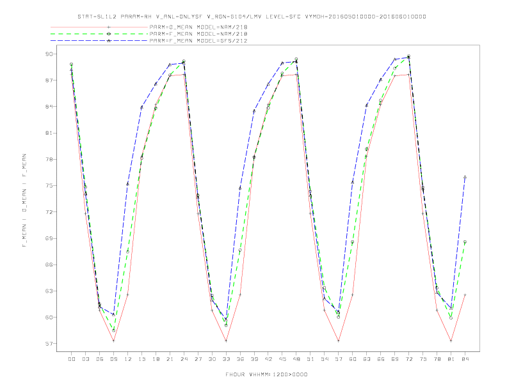Click x-axis tick label 63
507x391 pixels.
(x=367, y=359)
